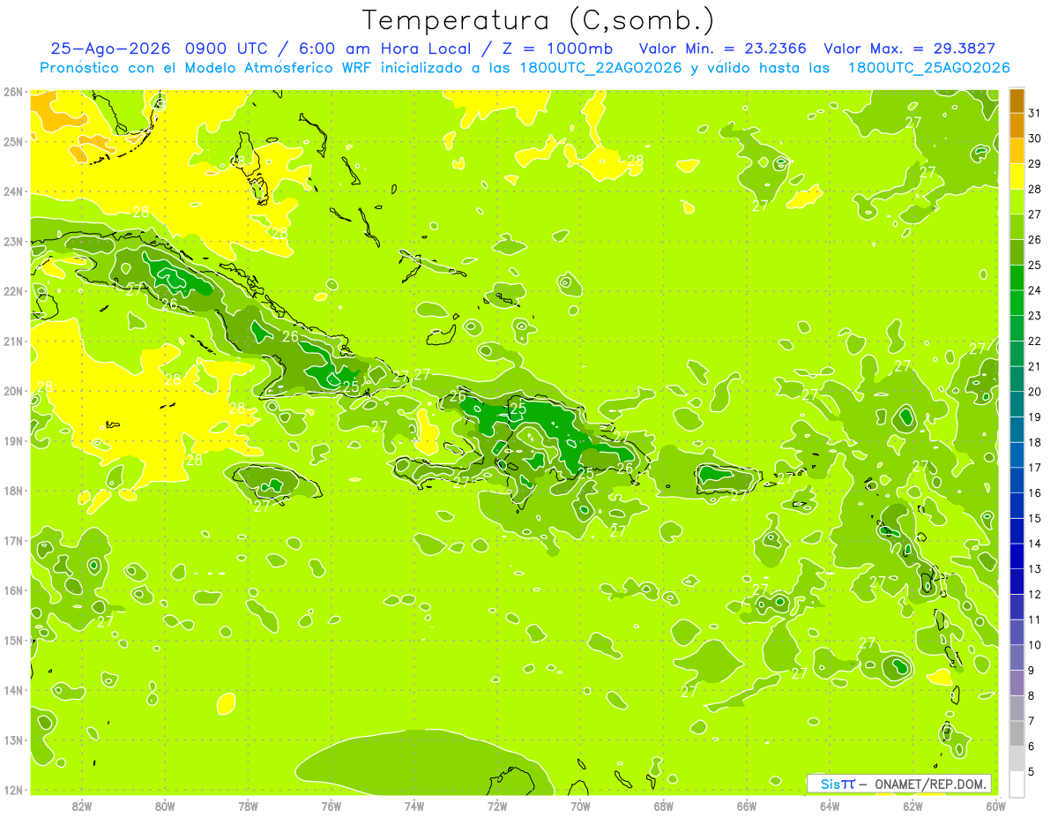Screen dimensions: 1058x818
Task: Click the latitude label "22N"
Action: click(x=12, y=290)
